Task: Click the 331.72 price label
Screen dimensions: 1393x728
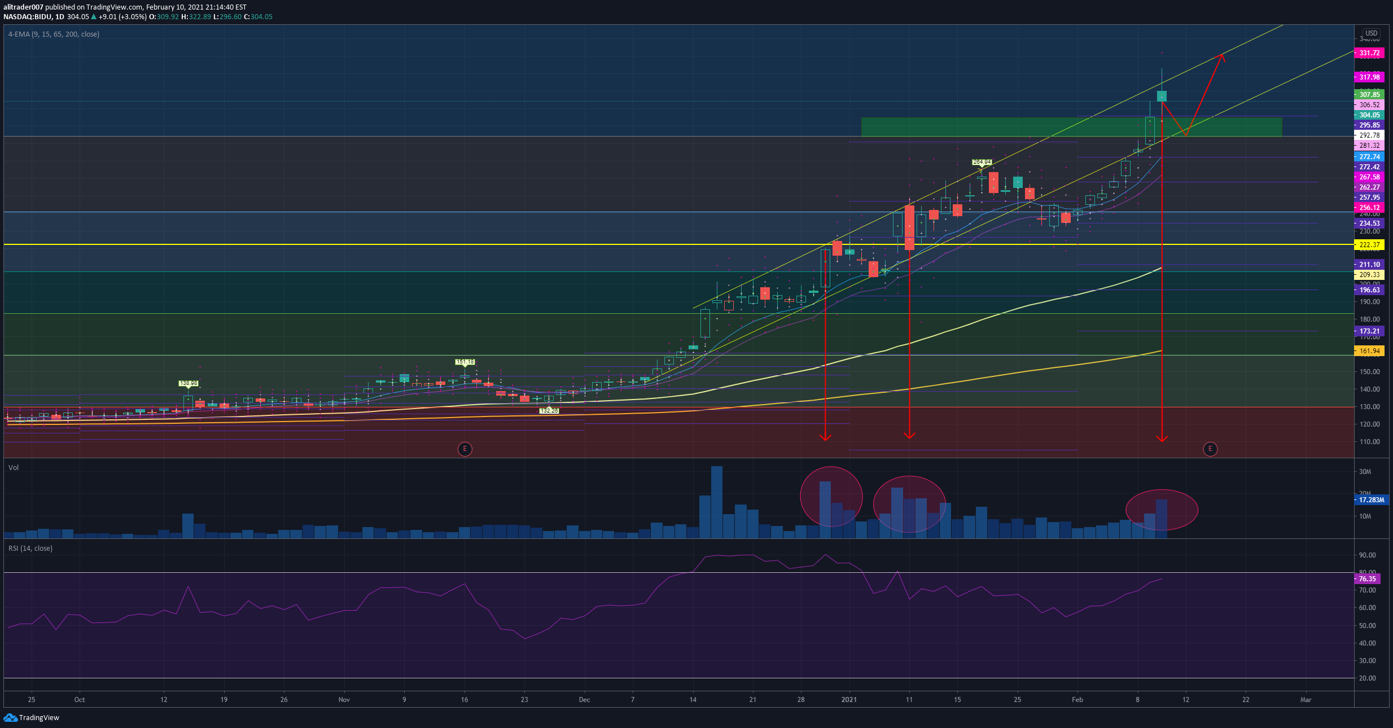Action: [1369, 53]
